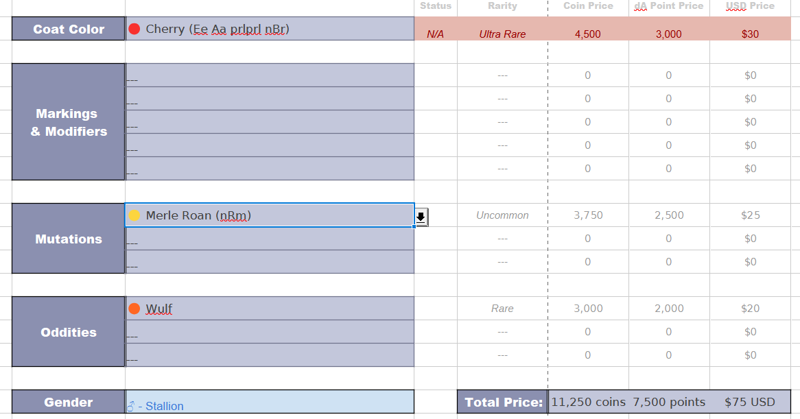Click the Gender label cell
The image size is (800, 419).
(69, 402)
